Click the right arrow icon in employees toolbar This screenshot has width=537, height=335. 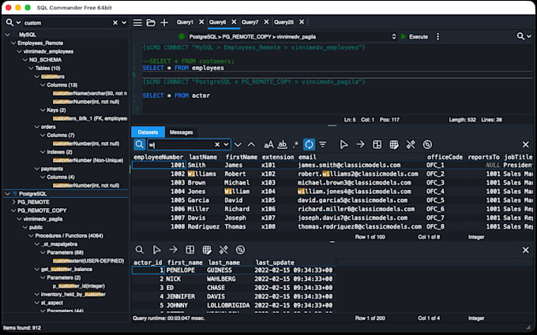(360, 144)
